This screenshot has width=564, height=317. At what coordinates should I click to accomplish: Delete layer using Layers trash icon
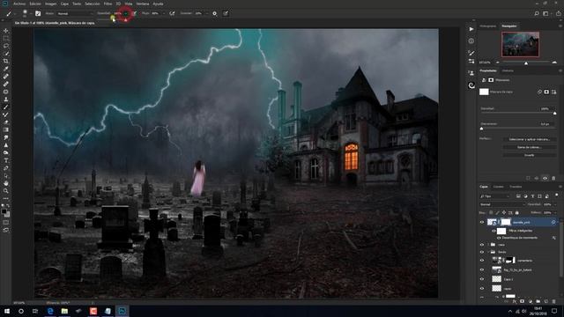(554, 301)
